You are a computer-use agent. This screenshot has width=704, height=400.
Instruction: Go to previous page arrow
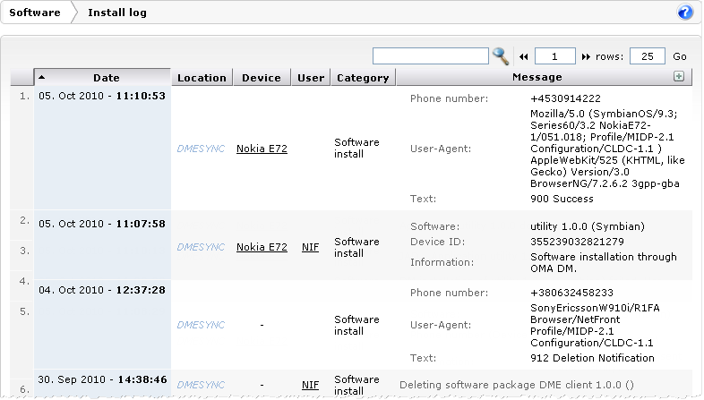pos(524,56)
